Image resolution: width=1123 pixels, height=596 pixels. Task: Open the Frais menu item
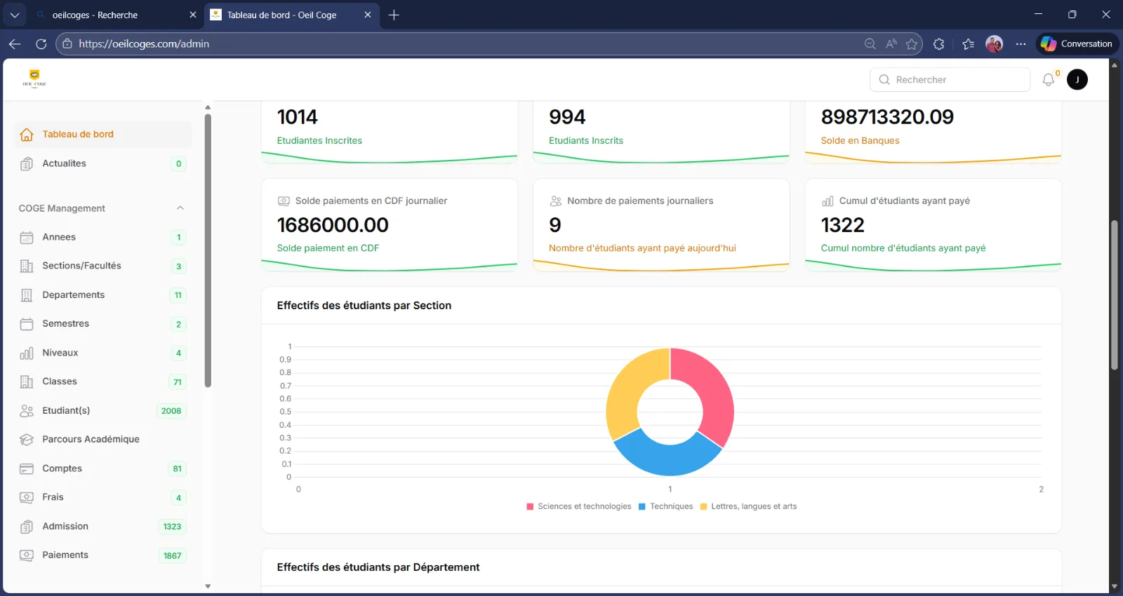102,497
